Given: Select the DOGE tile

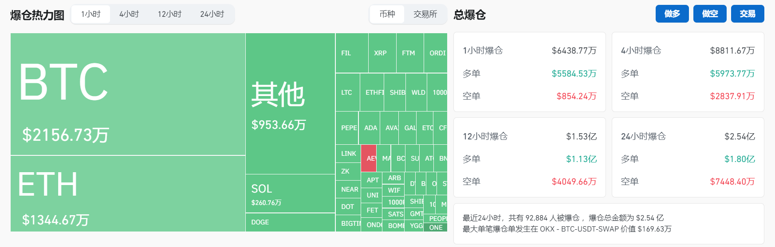Looking at the screenshot, I should (290, 222).
